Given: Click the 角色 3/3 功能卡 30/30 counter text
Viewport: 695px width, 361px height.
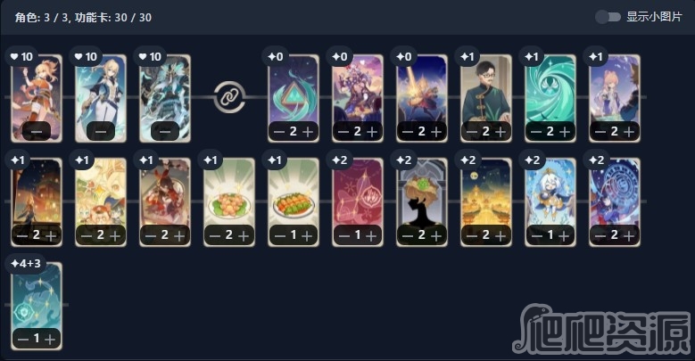Looking at the screenshot, I should [x=83, y=18].
